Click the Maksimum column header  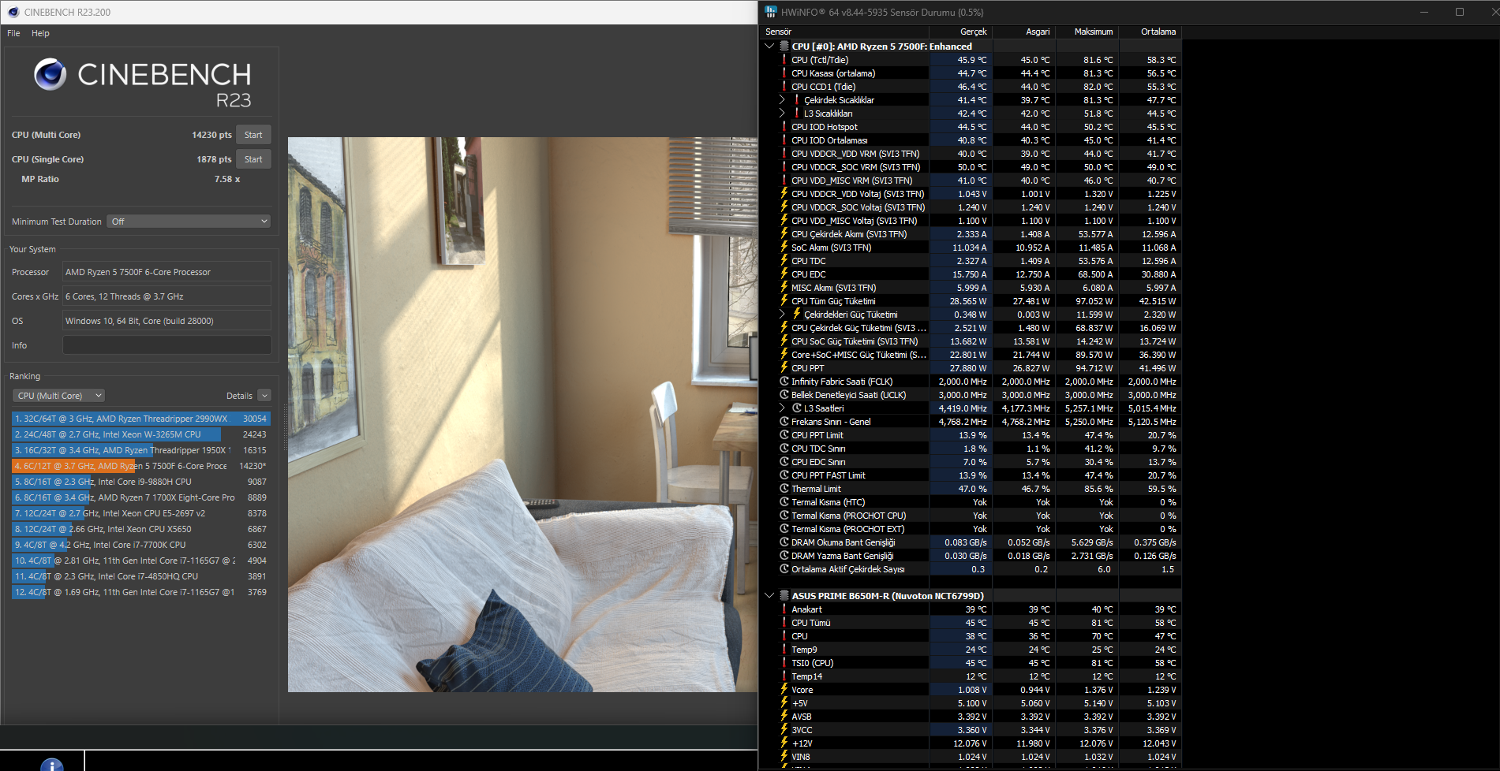(1087, 32)
